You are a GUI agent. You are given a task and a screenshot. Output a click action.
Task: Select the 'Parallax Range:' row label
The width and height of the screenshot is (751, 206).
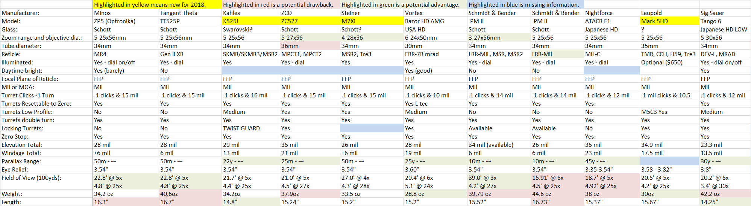(46, 161)
